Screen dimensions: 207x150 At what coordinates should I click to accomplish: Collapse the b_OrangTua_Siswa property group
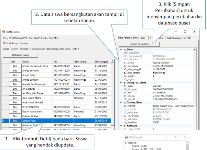[121, 83]
